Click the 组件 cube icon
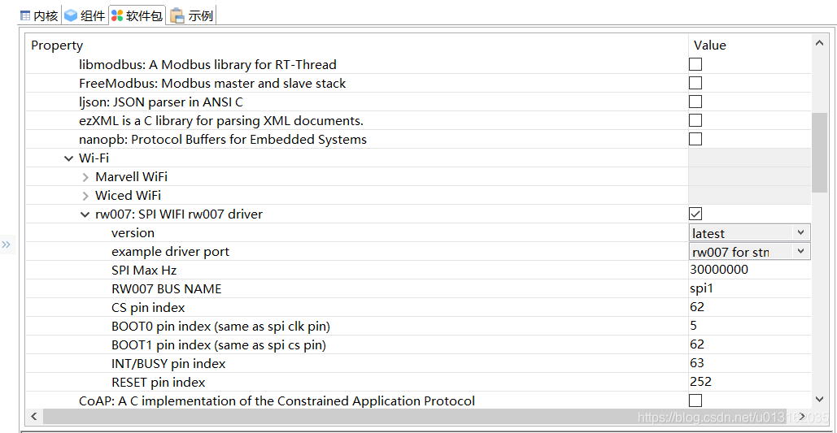 (x=71, y=15)
